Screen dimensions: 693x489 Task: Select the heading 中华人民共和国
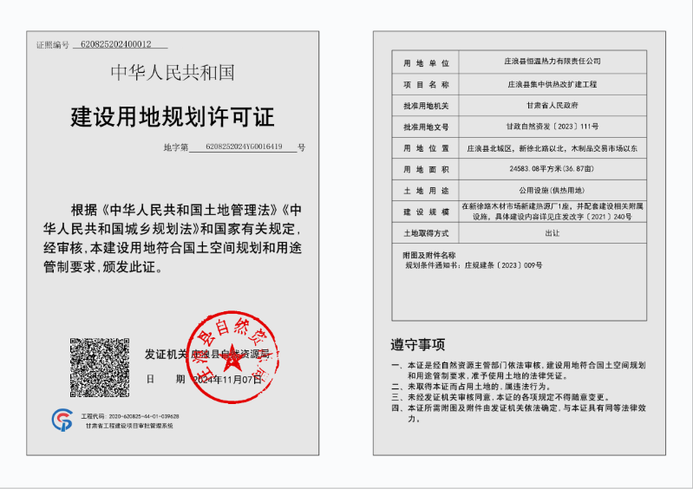173,73
